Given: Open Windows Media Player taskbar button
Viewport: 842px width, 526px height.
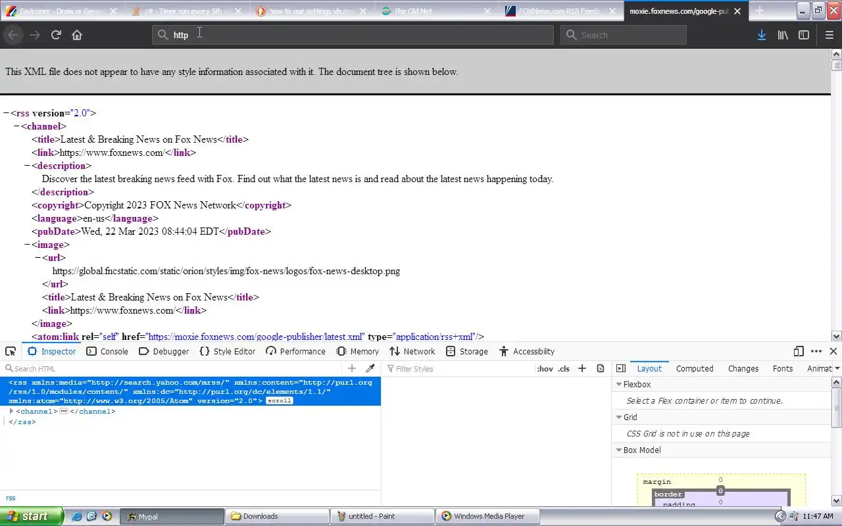Looking at the screenshot, I should (487, 516).
